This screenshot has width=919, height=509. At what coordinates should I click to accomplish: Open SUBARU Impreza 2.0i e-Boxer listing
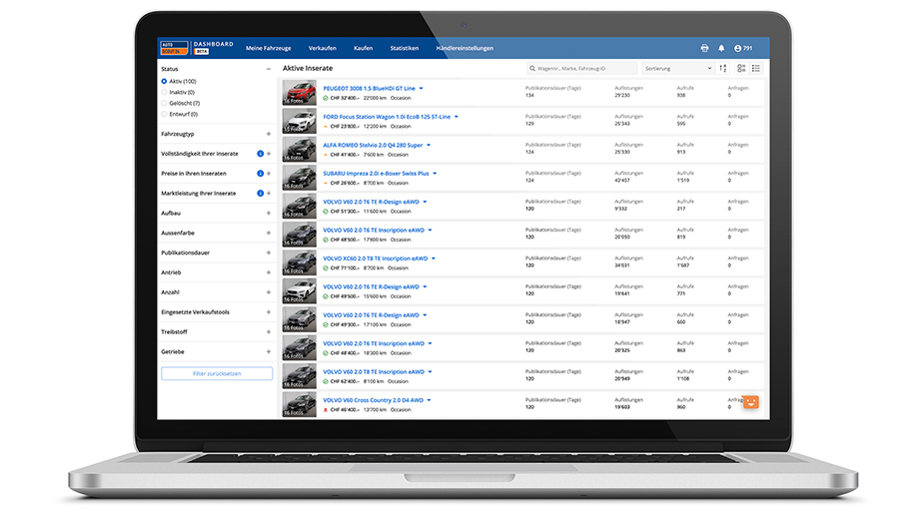tap(376, 174)
